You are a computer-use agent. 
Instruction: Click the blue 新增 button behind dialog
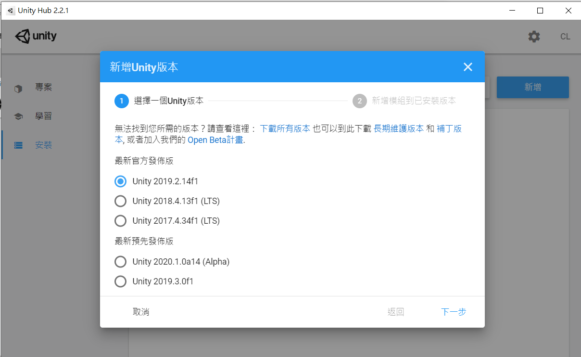click(533, 87)
